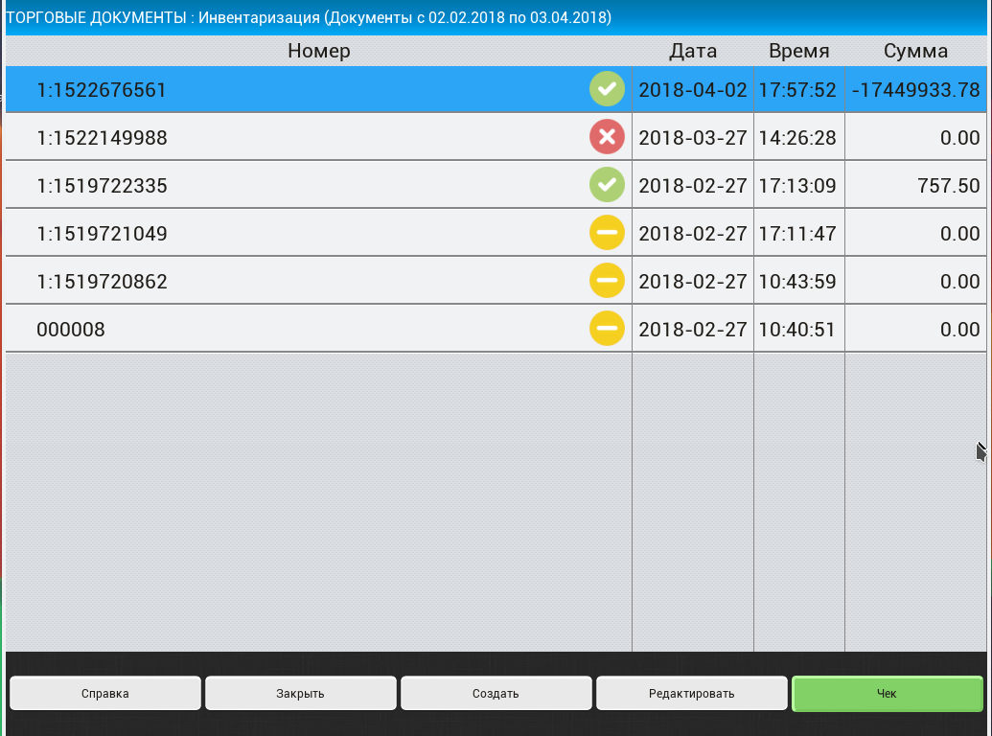Click the date in row 1:1519722335
Viewport: 992px width, 736px height.
[x=693, y=186]
